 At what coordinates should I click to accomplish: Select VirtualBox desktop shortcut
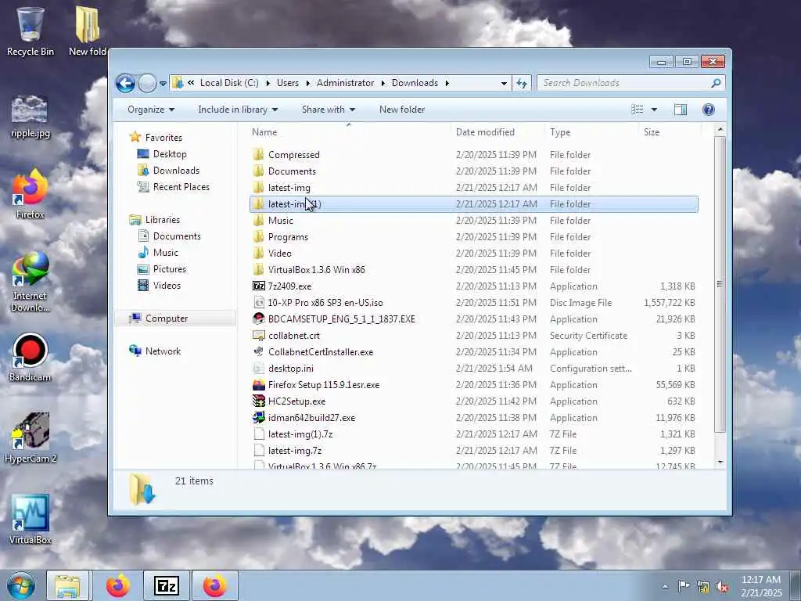pos(31,519)
